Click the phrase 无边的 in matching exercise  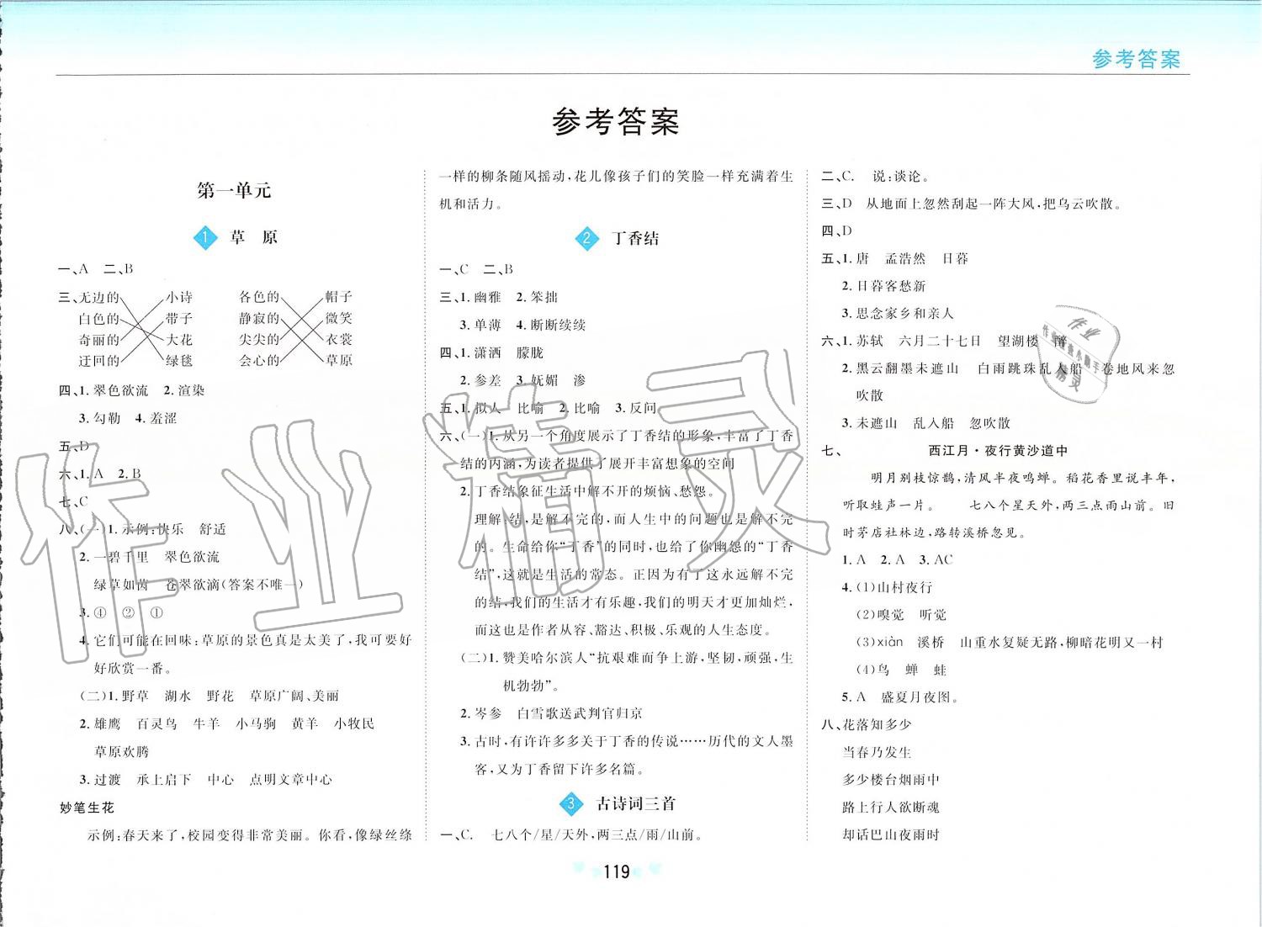(98, 298)
